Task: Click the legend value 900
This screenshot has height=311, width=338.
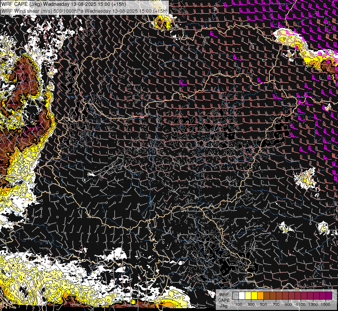Action: pos(288,304)
